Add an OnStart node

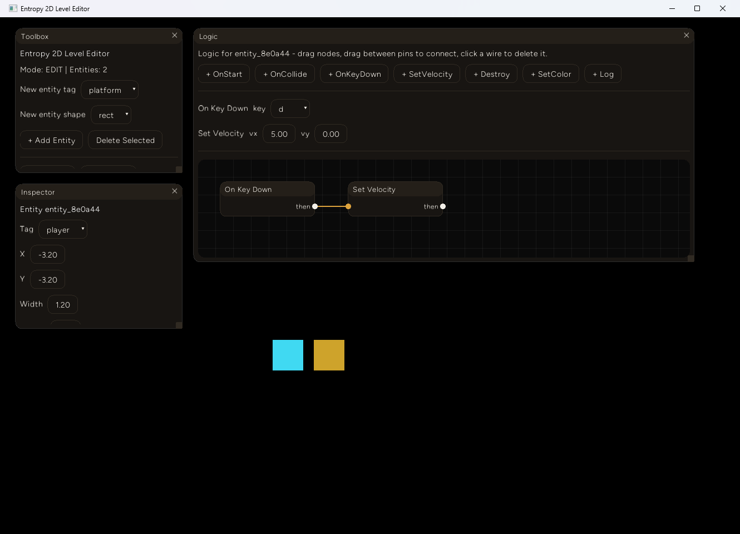coord(224,74)
